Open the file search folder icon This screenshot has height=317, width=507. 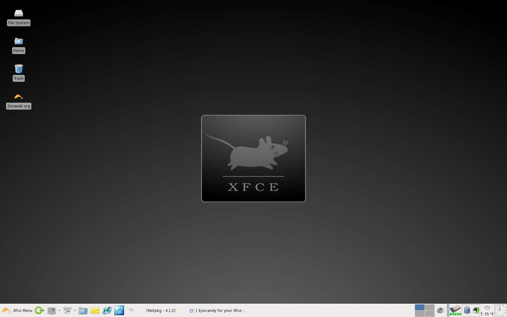(x=83, y=310)
